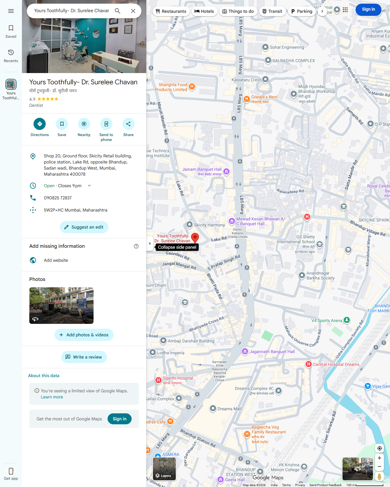Search Nearby places icon
This screenshot has height=487, width=390.
point(84,124)
